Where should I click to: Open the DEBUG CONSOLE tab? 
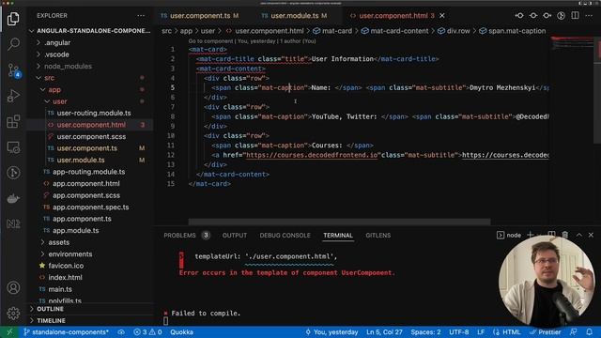[285, 236]
